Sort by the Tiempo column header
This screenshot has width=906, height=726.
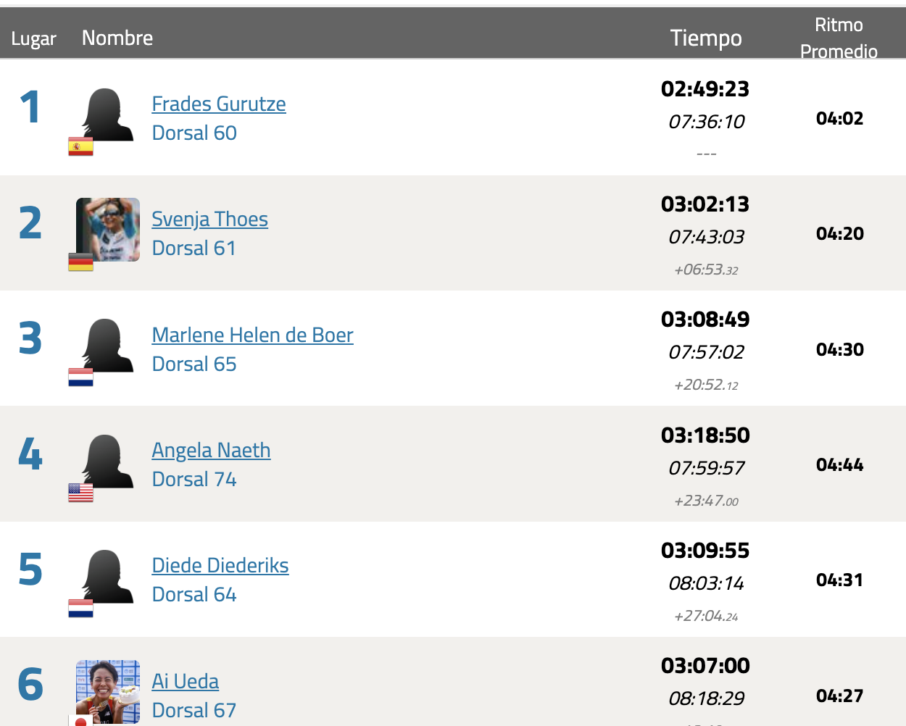(x=706, y=38)
